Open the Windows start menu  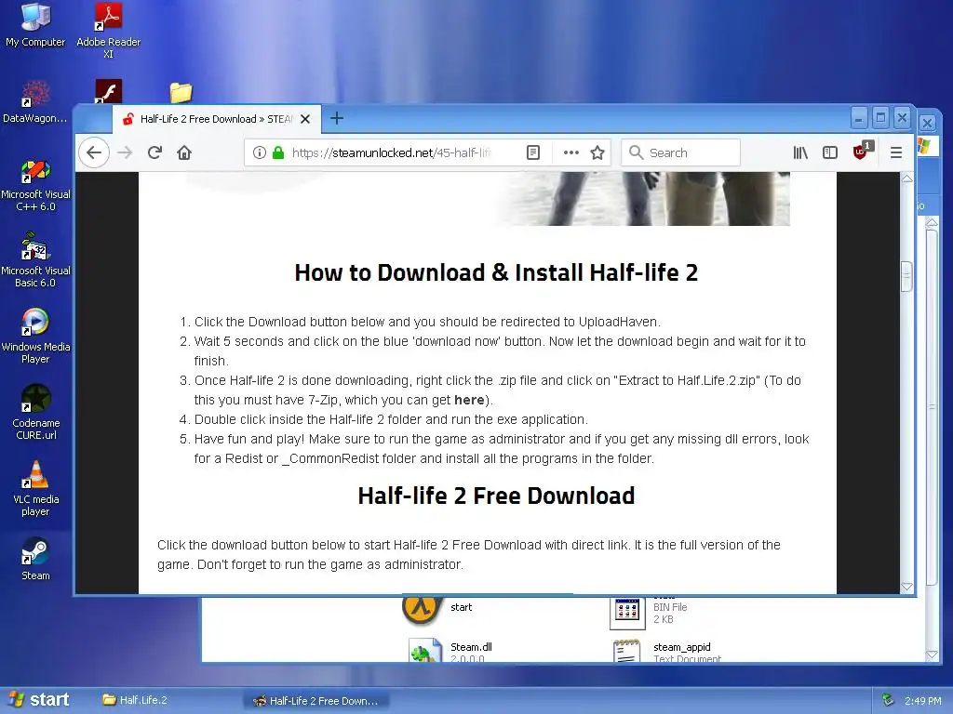39,700
